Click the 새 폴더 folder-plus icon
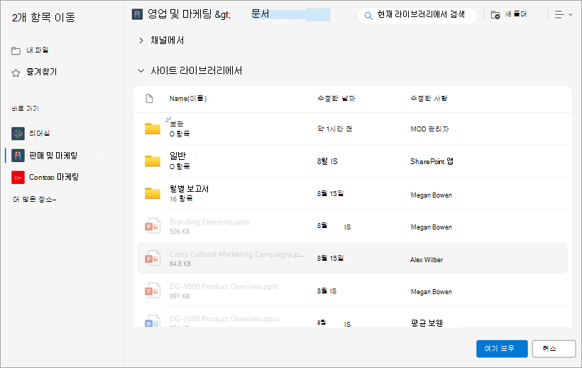The width and height of the screenshot is (582, 368). (495, 15)
